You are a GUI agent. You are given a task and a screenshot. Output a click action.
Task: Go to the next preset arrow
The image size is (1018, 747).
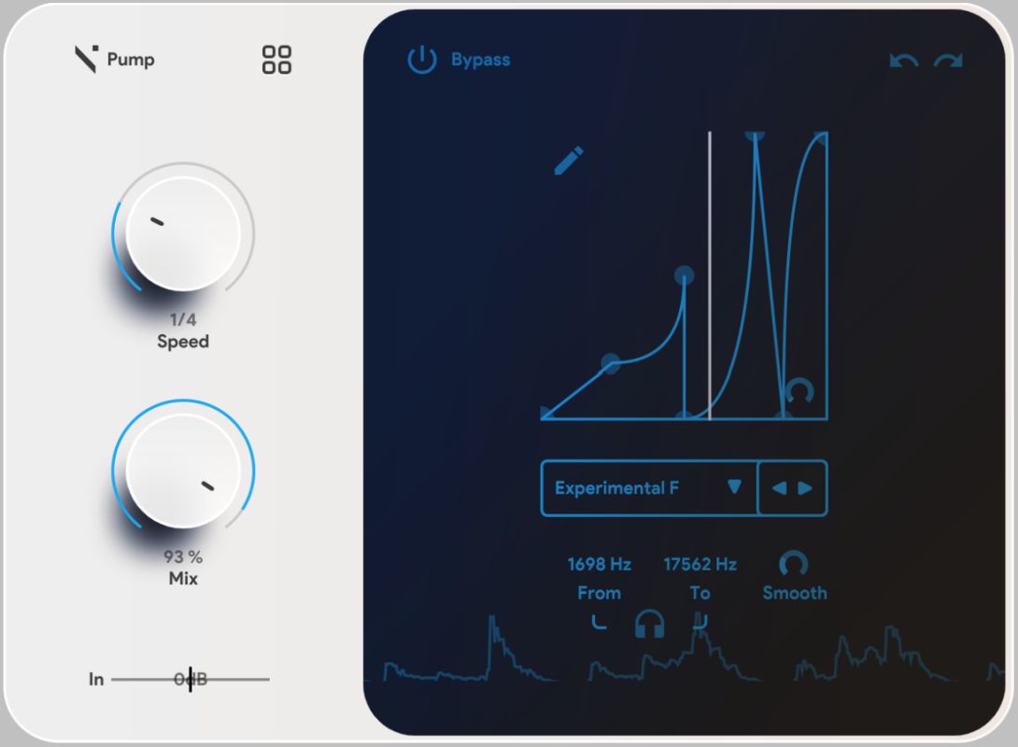point(805,488)
